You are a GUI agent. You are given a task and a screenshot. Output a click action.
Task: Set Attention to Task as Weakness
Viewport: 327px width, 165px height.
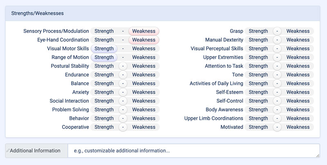point(298,66)
